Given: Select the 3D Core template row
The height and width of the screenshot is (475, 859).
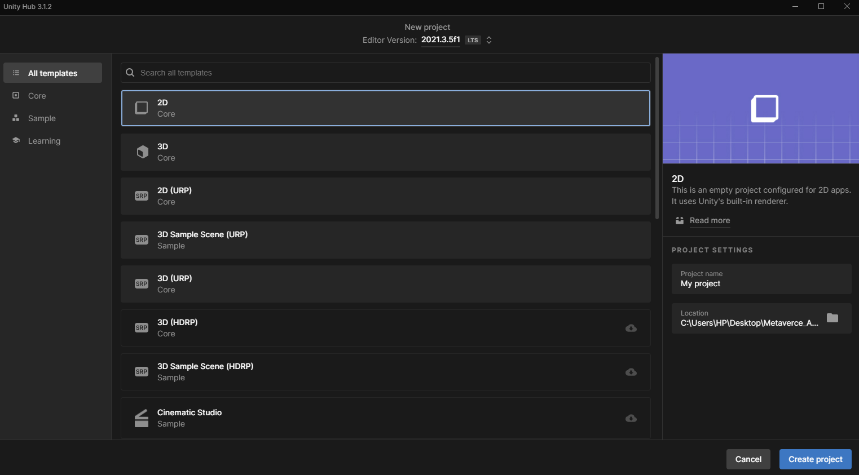Looking at the screenshot, I should pos(386,152).
